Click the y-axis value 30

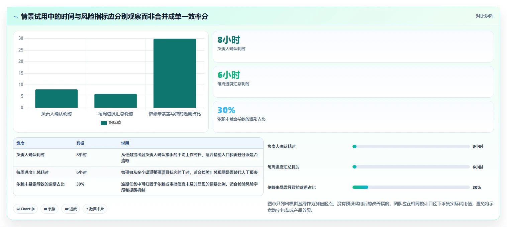click(x=21, y=38)
